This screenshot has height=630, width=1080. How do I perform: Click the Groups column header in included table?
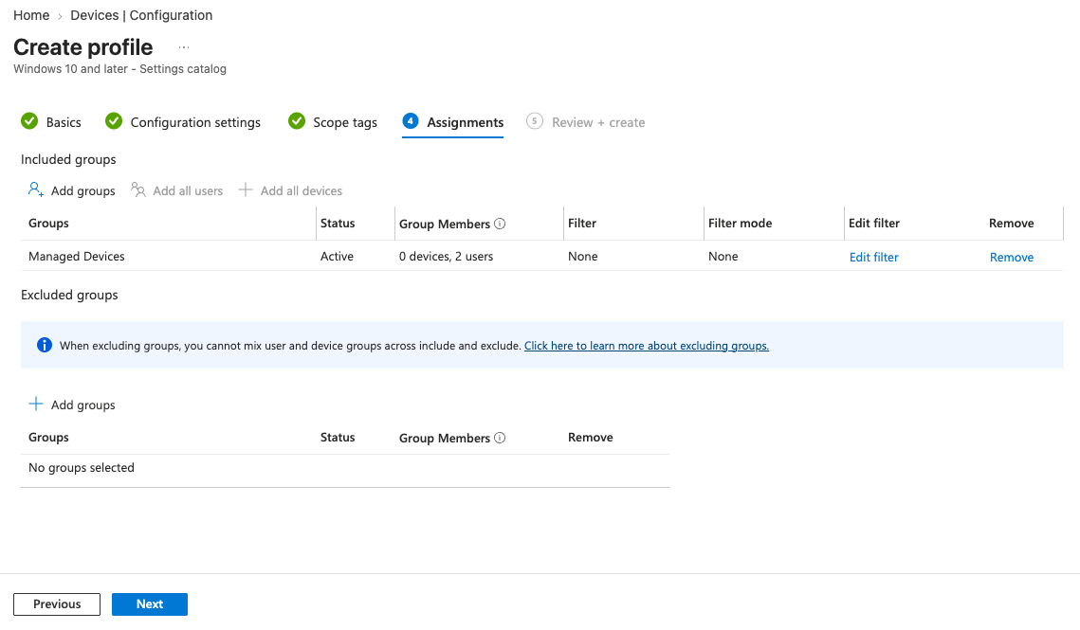click(x=48, y=223)
